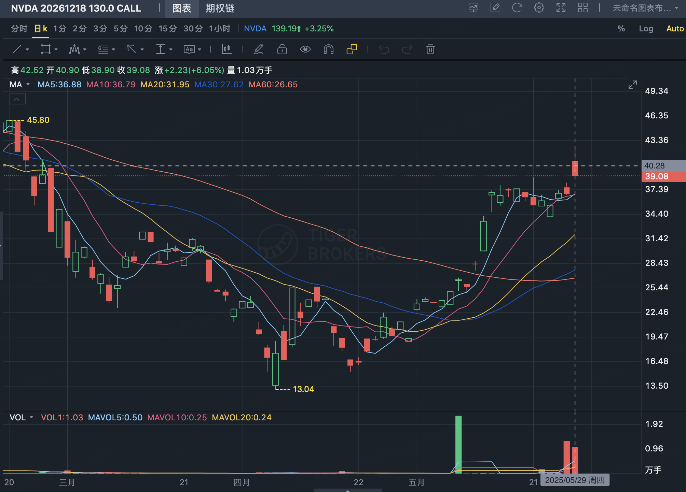686x492 pixels.
Task: Click the MA10:36.79 legend label
Action: (x=111, y=84)
